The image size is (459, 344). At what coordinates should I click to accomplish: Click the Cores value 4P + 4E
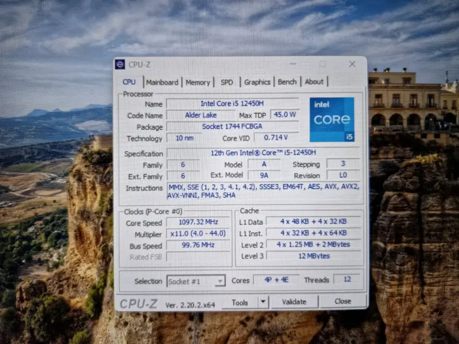276,280
